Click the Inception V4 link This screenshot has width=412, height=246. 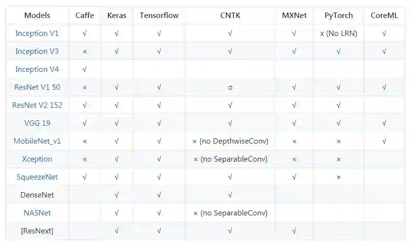click(37, 69)
